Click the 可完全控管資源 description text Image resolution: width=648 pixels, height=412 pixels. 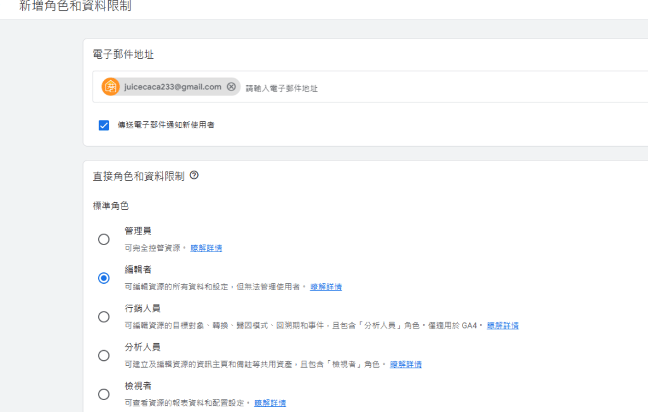(x=153, y=248)
